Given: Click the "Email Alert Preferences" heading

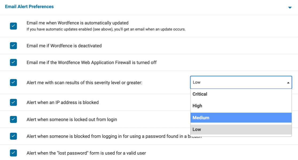Looking at the screenshot, I should [x=29, y=6].
